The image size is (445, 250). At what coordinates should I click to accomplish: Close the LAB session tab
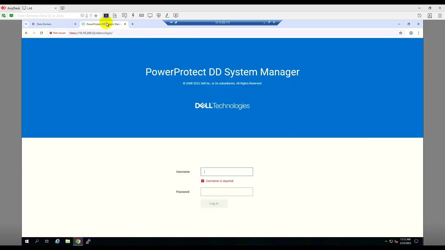[x=56, y=8]
